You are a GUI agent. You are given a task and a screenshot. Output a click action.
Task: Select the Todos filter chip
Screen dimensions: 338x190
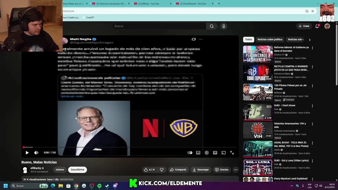tap(248, 40)
